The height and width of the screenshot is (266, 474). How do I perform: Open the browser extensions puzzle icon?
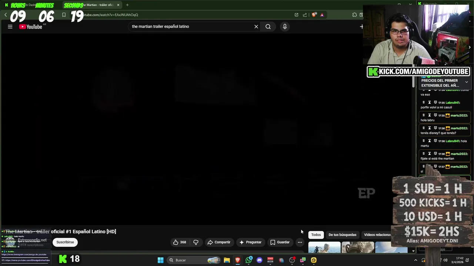pyautogui.click(x=354, y=15)
